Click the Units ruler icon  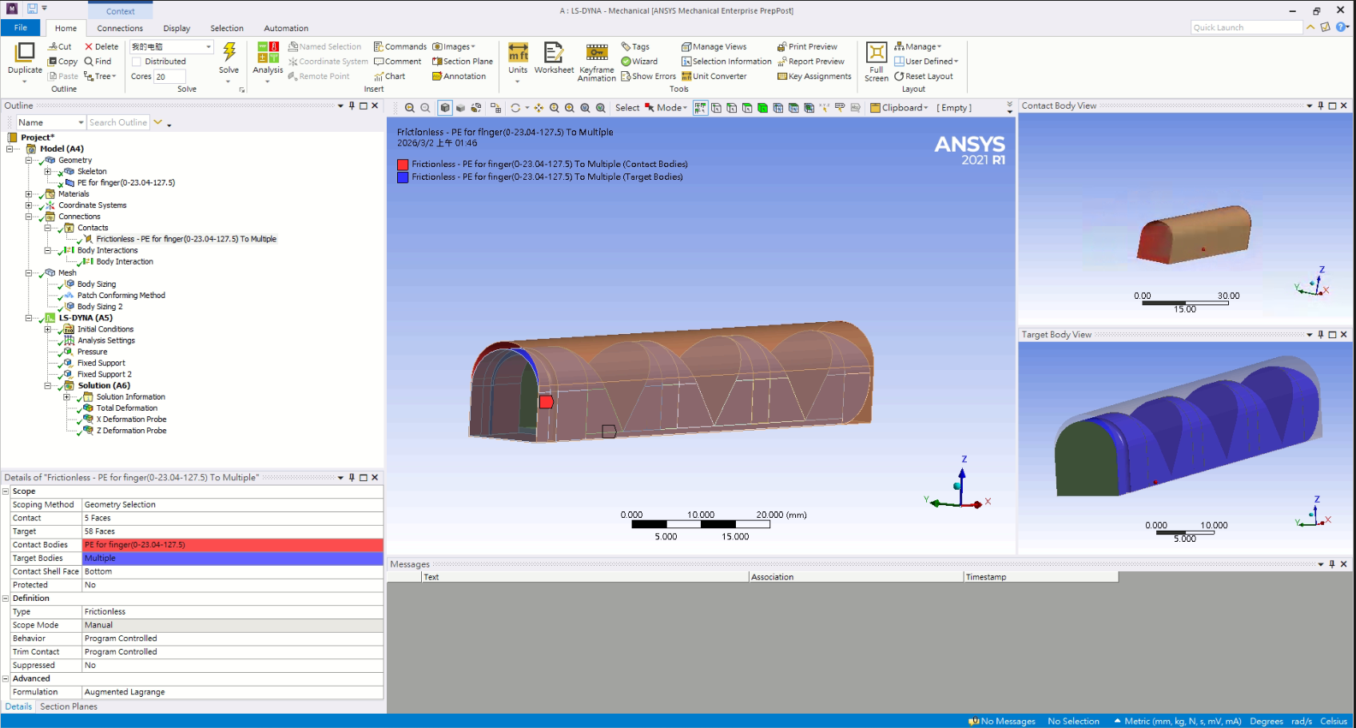click(x=518, y=54)
